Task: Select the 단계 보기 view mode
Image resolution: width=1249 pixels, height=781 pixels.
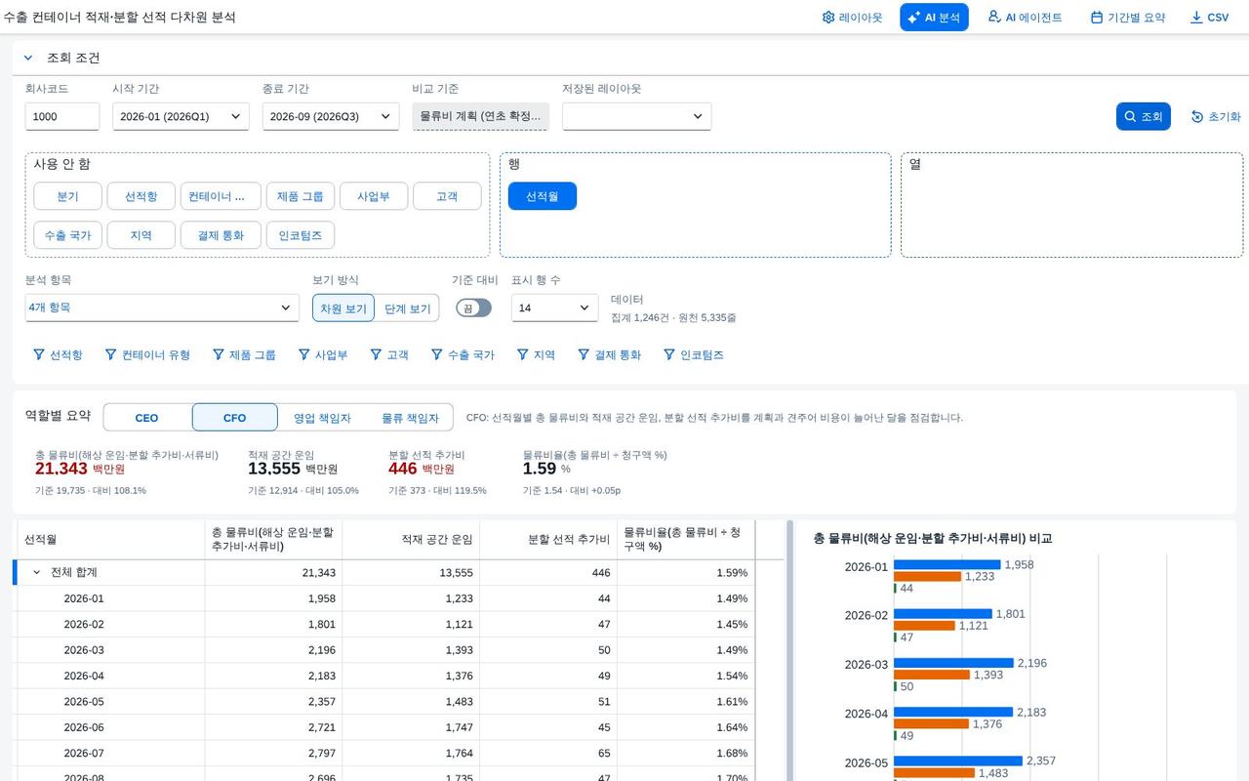Action: 407,308
